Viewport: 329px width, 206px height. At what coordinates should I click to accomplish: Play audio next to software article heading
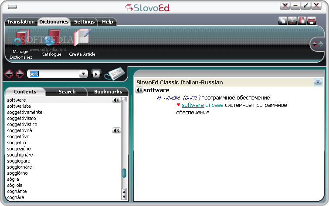(x=139, y=90)
